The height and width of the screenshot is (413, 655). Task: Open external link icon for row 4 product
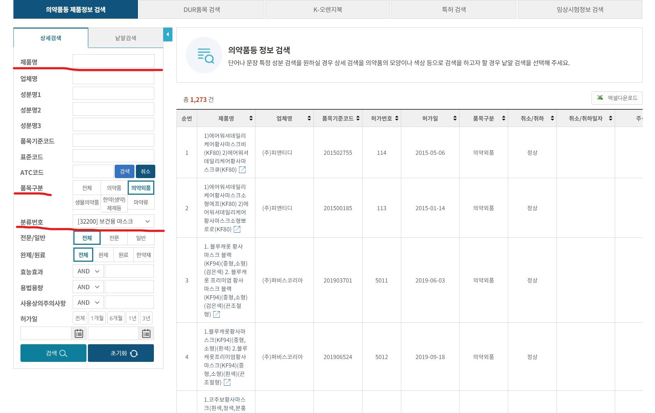[x=227, y=382]
